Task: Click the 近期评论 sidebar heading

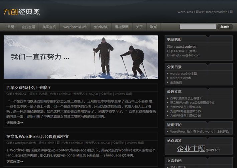Action: (x=174, y=125)
